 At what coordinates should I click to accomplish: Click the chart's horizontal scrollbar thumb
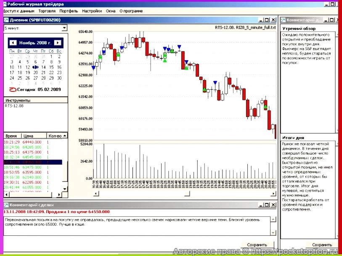[x=187, y=193]
